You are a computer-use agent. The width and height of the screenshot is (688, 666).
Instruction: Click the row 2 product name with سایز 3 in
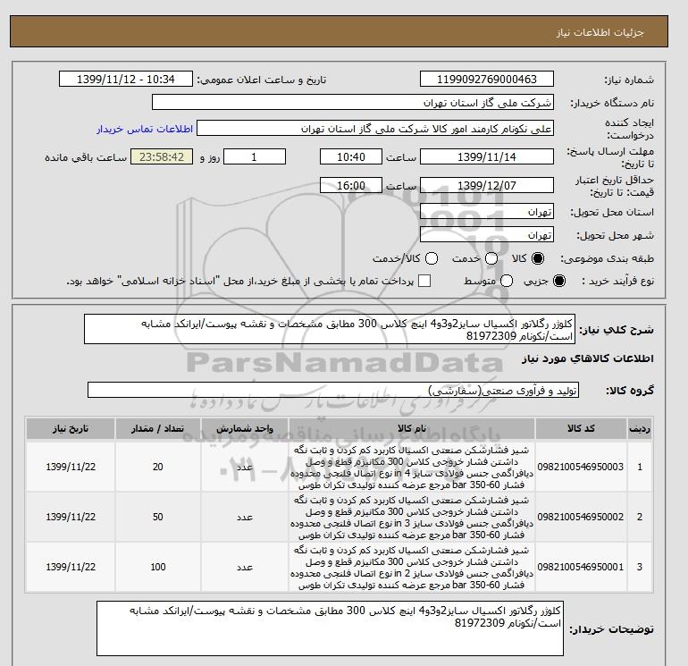pyautogui.click(x=412, y=518)
